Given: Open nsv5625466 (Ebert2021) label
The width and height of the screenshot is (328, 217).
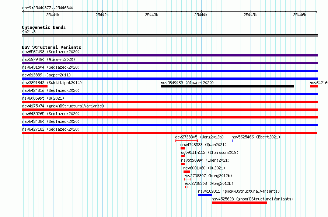Looking at the screenshot, I should click(x=256, y=137).
